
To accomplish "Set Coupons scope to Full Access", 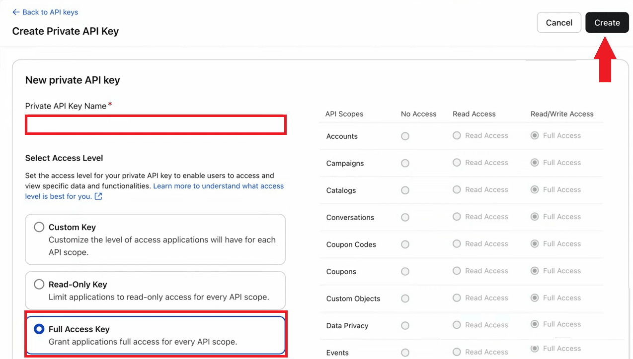I will click(x=535, y=271).
